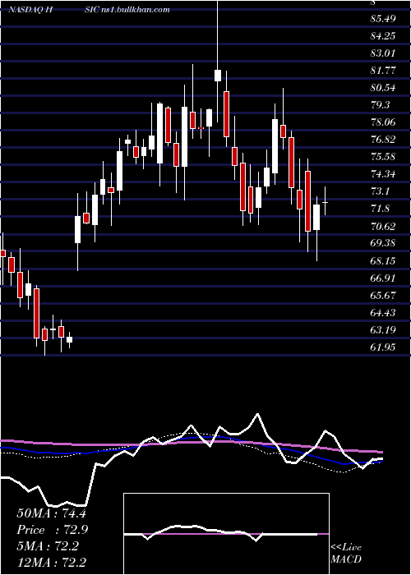This screenshot has width=411, height=575.
Task: Click the 68.15 price axis label
Action: (383, 260)
